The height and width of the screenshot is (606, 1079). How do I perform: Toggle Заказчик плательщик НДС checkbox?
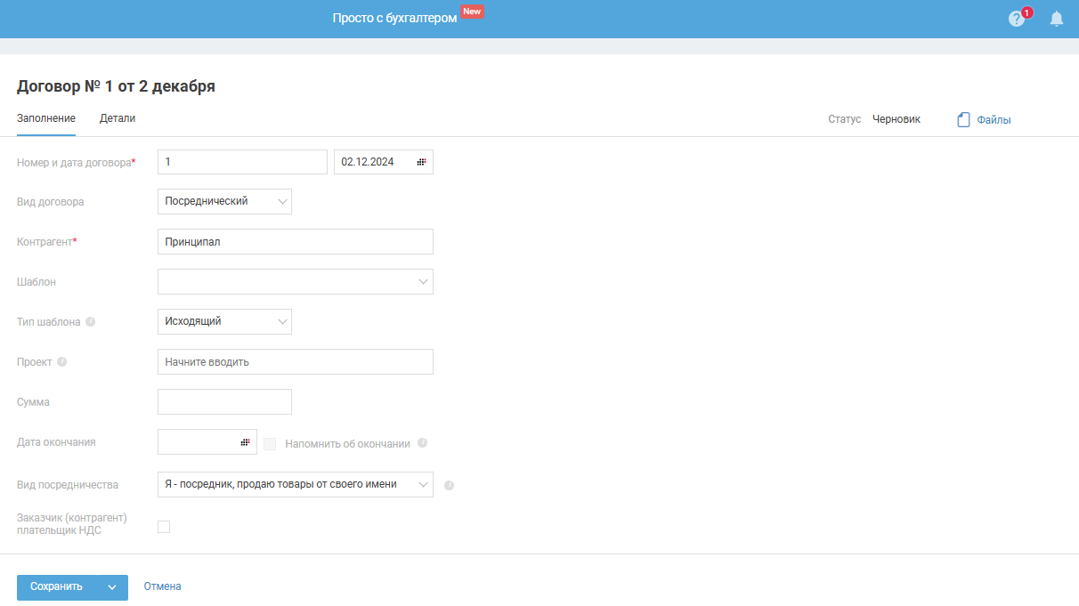pyautogui.click(x=164, y=527)
